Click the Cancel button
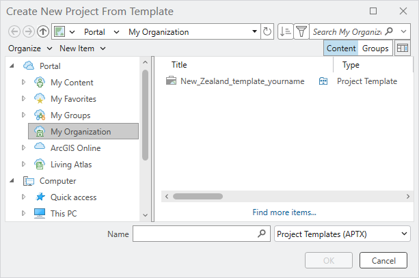Screen dimensions: 419x278 (383, 260)
